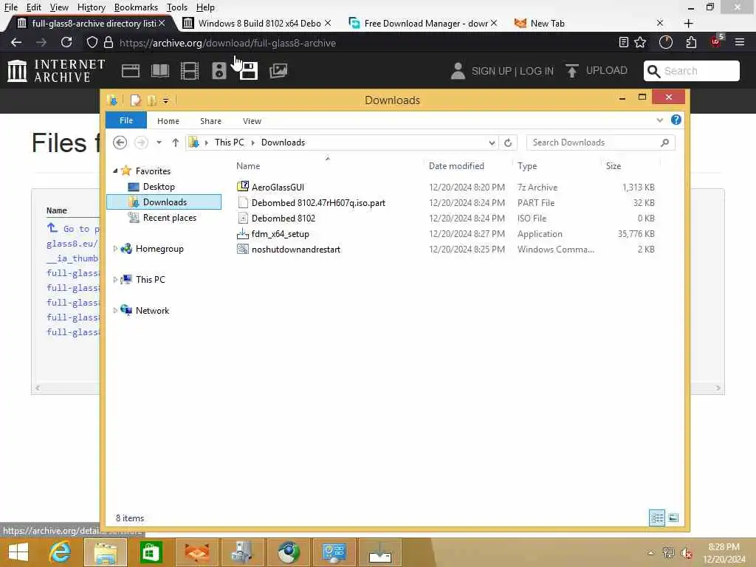Open the Images icon in Archive nav
The width and height of the screenshot is (756, 567).
click(x=278, y=71)
